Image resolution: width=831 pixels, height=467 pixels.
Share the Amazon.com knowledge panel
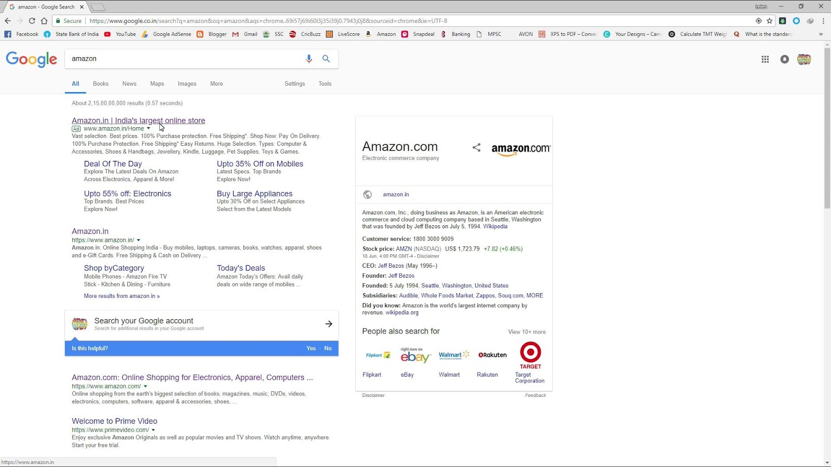476,147
